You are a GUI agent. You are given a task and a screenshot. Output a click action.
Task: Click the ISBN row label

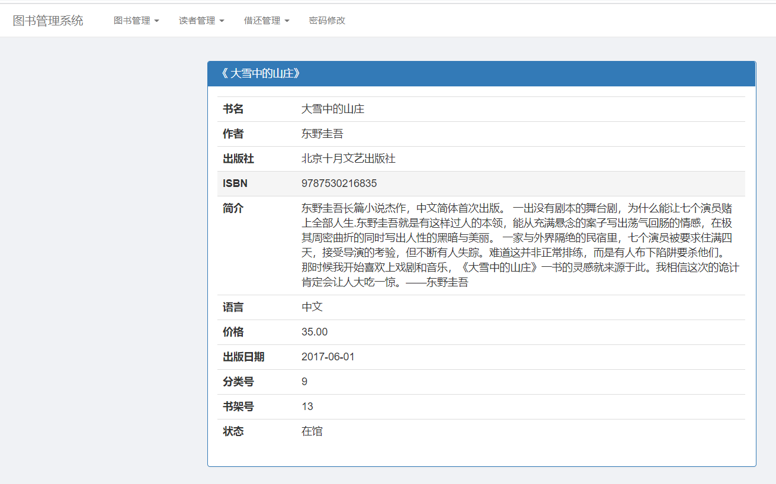[x=235, y=183]
